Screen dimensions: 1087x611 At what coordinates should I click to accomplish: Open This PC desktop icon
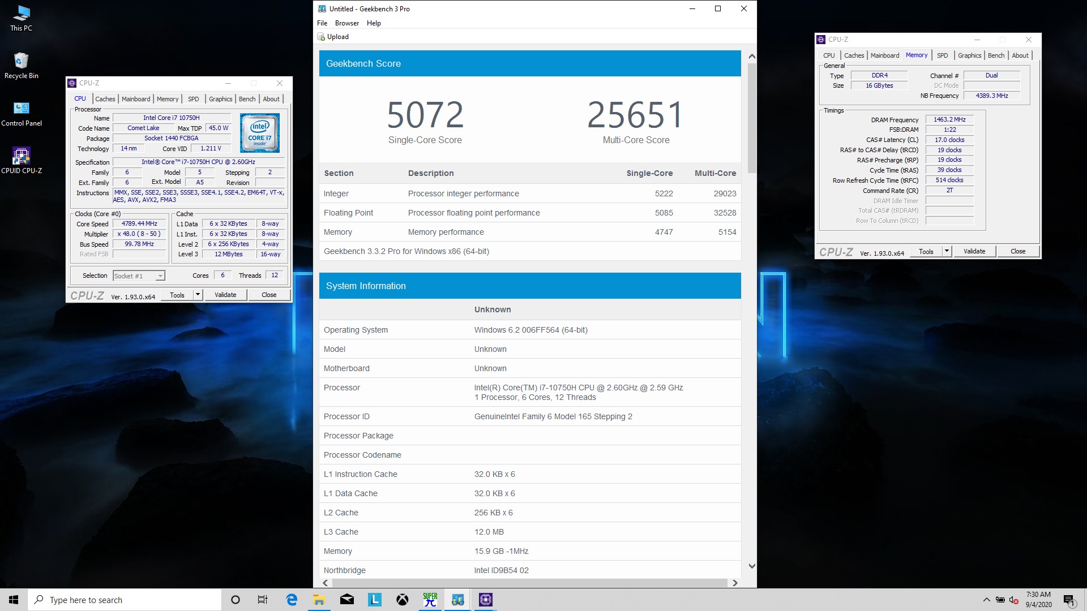[21, 18]
